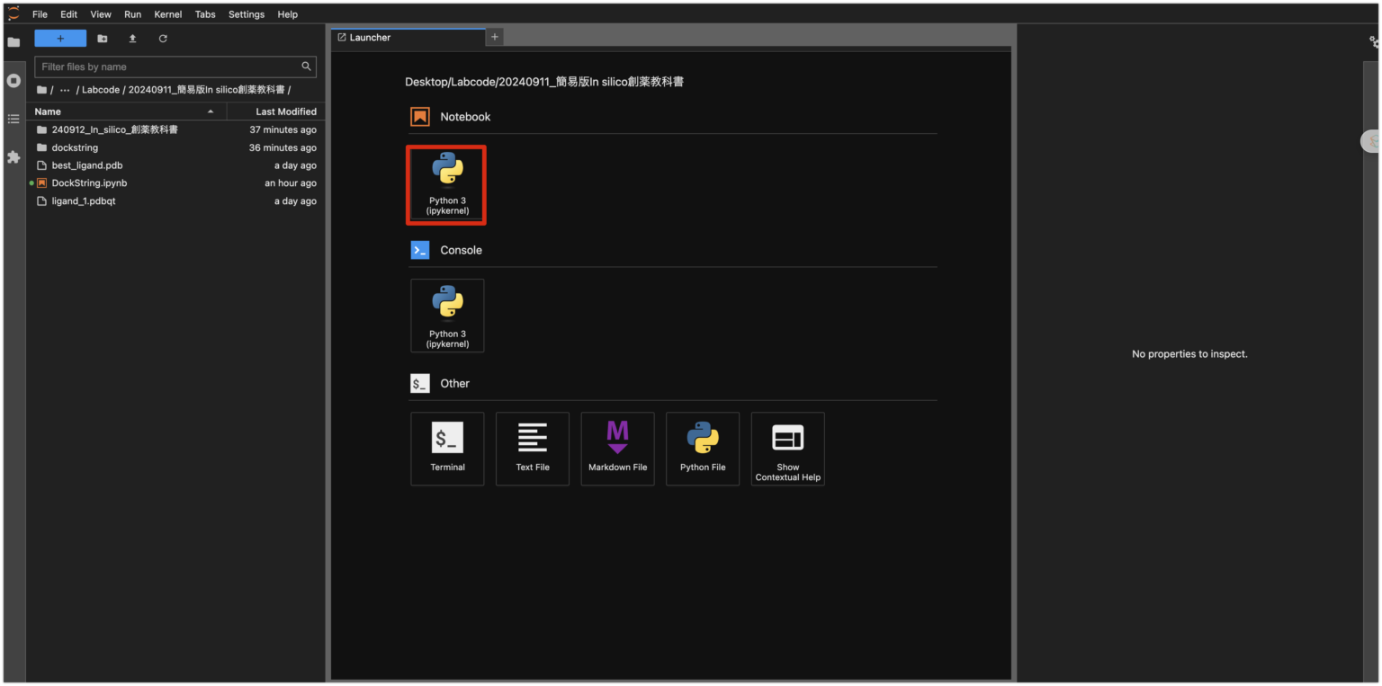Refresh the file browser list
1382x686 pixels.
point(163,38)
